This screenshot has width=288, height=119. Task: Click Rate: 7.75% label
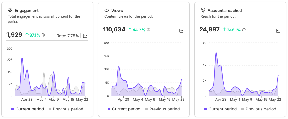[68, 36]
